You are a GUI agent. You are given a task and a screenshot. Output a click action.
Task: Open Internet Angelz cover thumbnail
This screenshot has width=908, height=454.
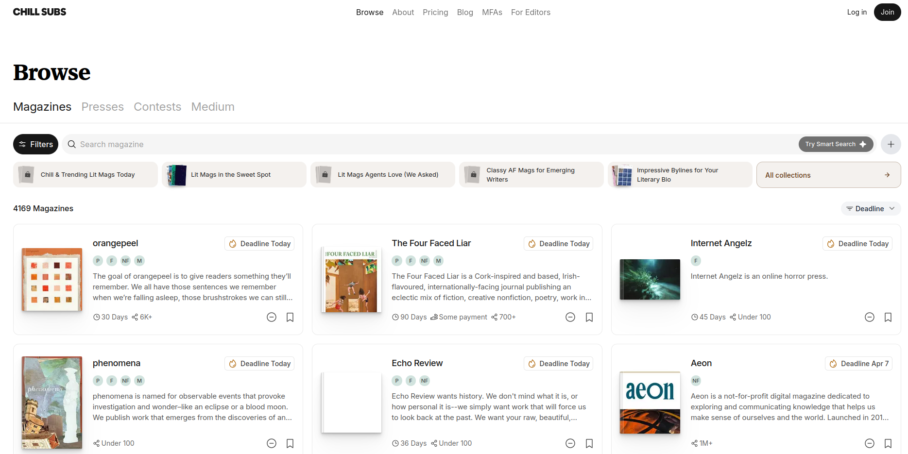(x=650, y=280)
